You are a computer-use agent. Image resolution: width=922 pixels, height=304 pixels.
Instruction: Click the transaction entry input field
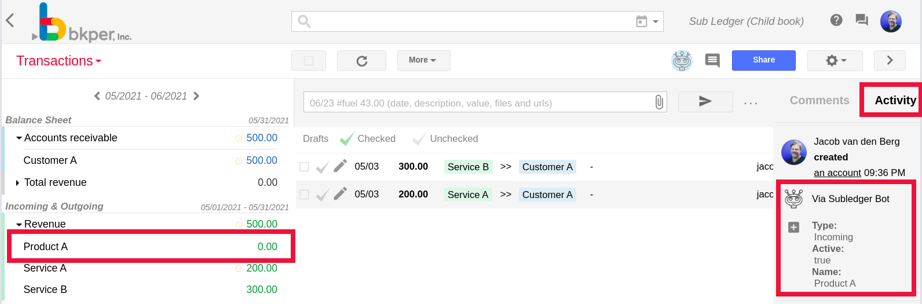point(478,103)
